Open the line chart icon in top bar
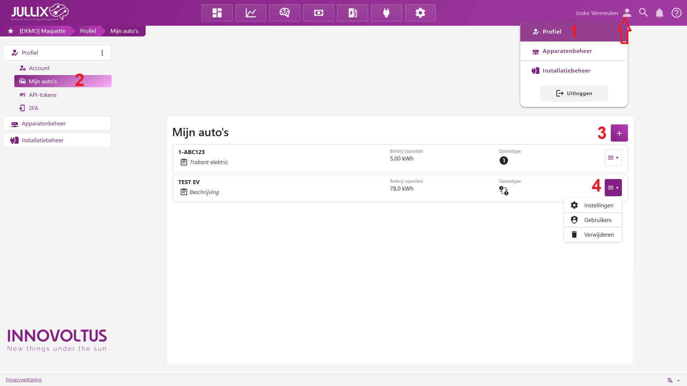The image size is (687, 386). click(x=250, y=13)
